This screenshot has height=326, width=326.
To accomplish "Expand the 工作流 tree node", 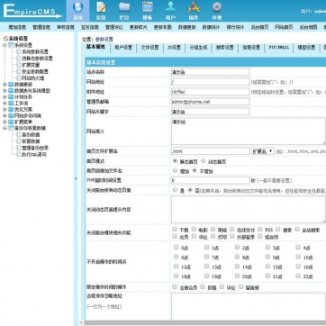I will pyautogui.click(x=5, y=104).
